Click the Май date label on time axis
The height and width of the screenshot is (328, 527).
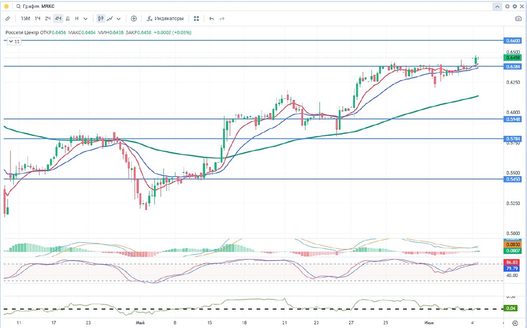pos(140,323)
